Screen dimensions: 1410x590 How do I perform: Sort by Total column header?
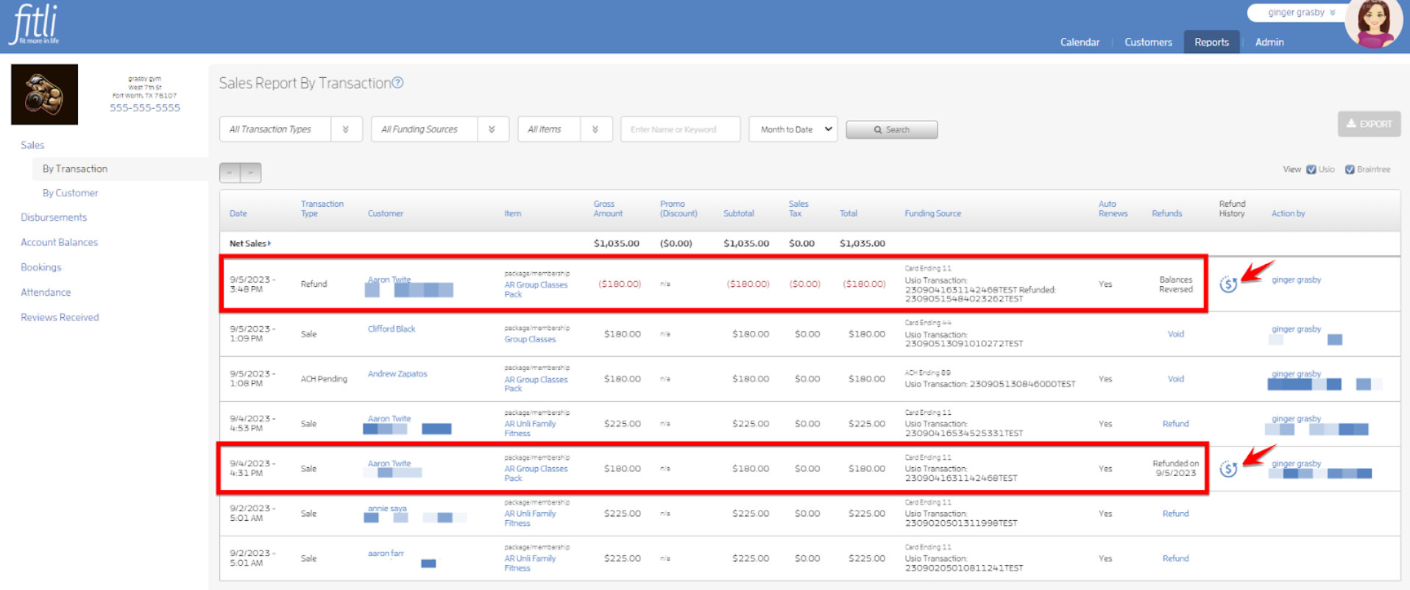[x=848, y=213]
